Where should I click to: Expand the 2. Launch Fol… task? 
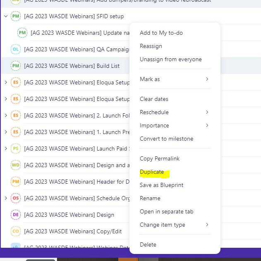(5, 116)
